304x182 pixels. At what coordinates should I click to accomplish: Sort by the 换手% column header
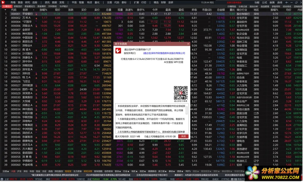click(x=141, y=10)
